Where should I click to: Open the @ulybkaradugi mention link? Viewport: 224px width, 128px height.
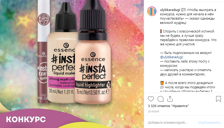[171, 57]
